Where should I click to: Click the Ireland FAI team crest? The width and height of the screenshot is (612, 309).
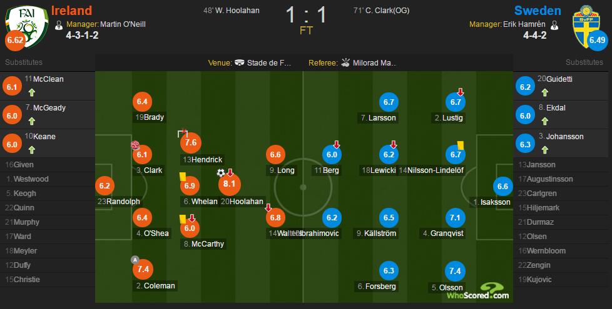coord(26,26)
